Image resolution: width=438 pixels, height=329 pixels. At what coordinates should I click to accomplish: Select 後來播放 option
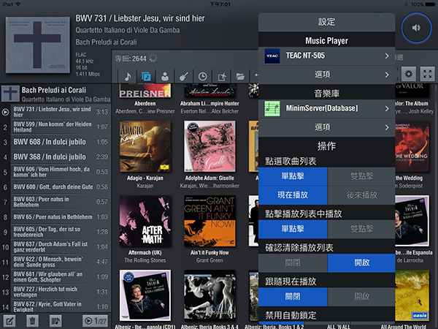click(x=361, y=195)
